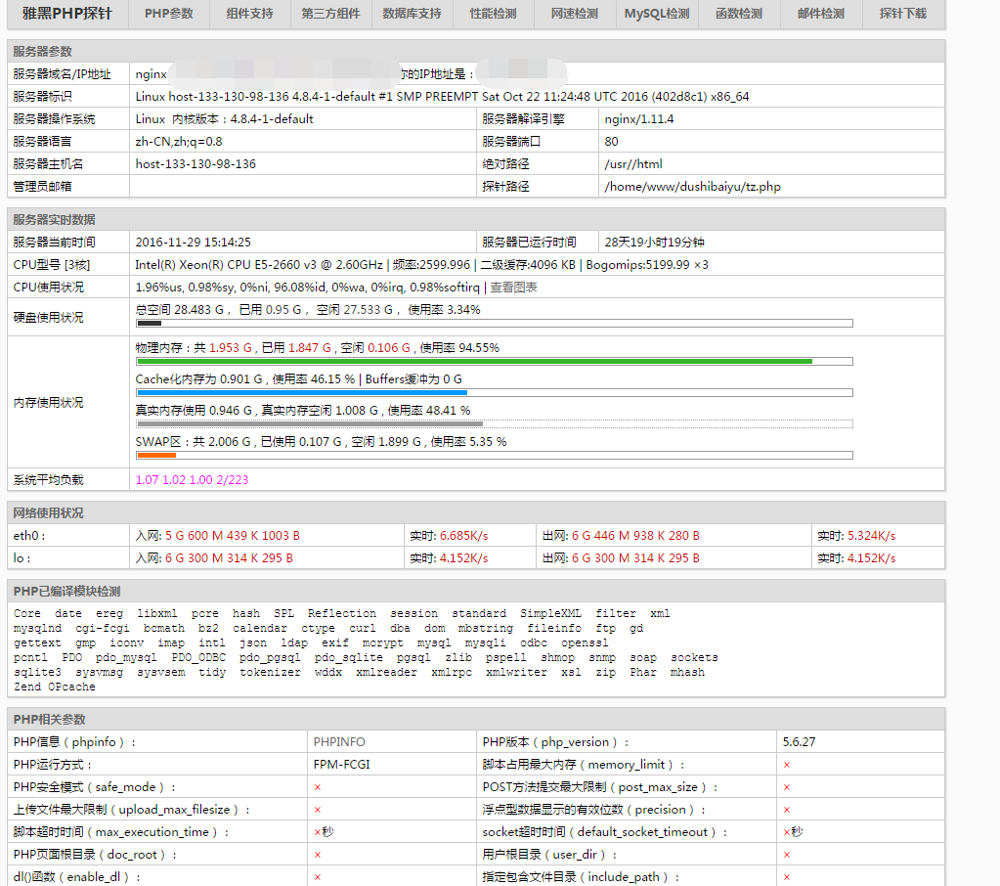This screenshot has height=886, width=1000.
Task: Click server port value 80
Action: pos(612,142)
